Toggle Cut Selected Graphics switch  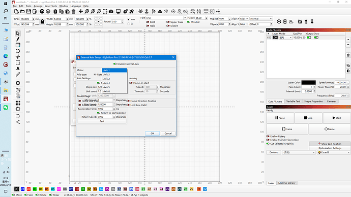pyautogui.click(x=268, y=144)
